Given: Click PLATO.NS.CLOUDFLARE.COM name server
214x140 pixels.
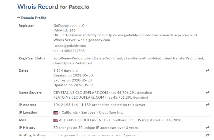Looking at the screenshot, I should click(x=79, y=98).
